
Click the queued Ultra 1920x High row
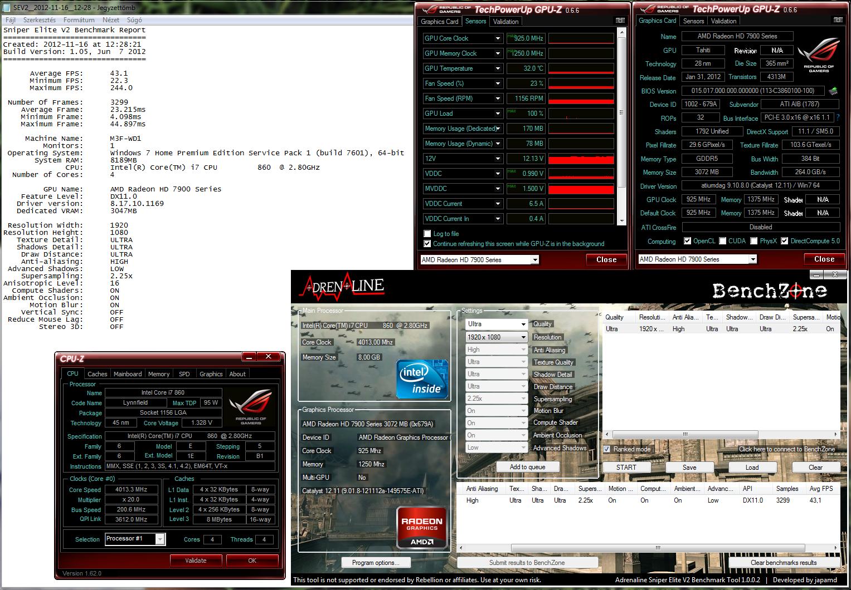(721, 329)
